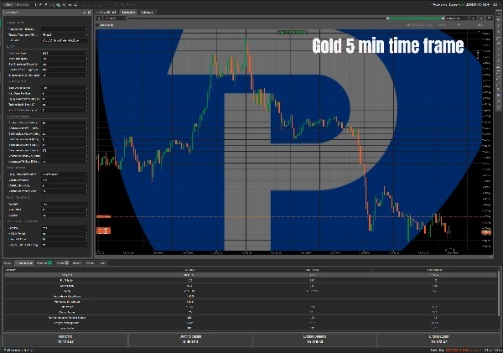Select the highlighted first row of the statistics table
The width and height of the screenshot is (503, 353).
click(251, 275)
